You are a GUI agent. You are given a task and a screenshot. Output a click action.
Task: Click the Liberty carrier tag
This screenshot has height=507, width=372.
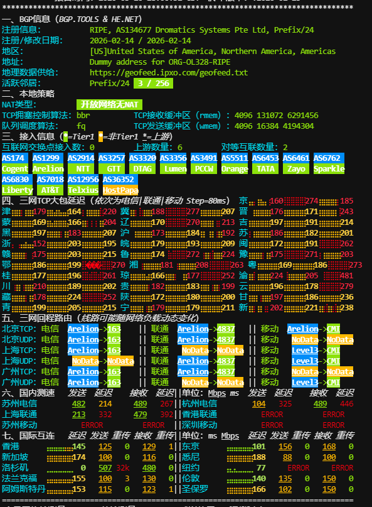[x=17, y=190]
